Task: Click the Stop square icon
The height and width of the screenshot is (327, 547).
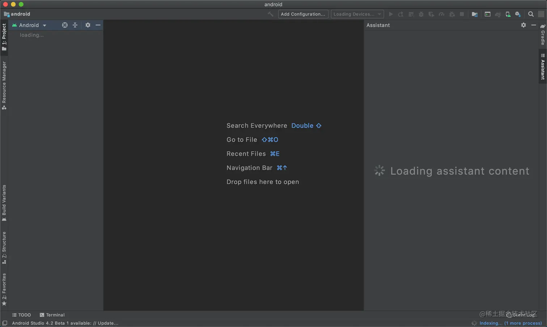Action: pos(462,14)
